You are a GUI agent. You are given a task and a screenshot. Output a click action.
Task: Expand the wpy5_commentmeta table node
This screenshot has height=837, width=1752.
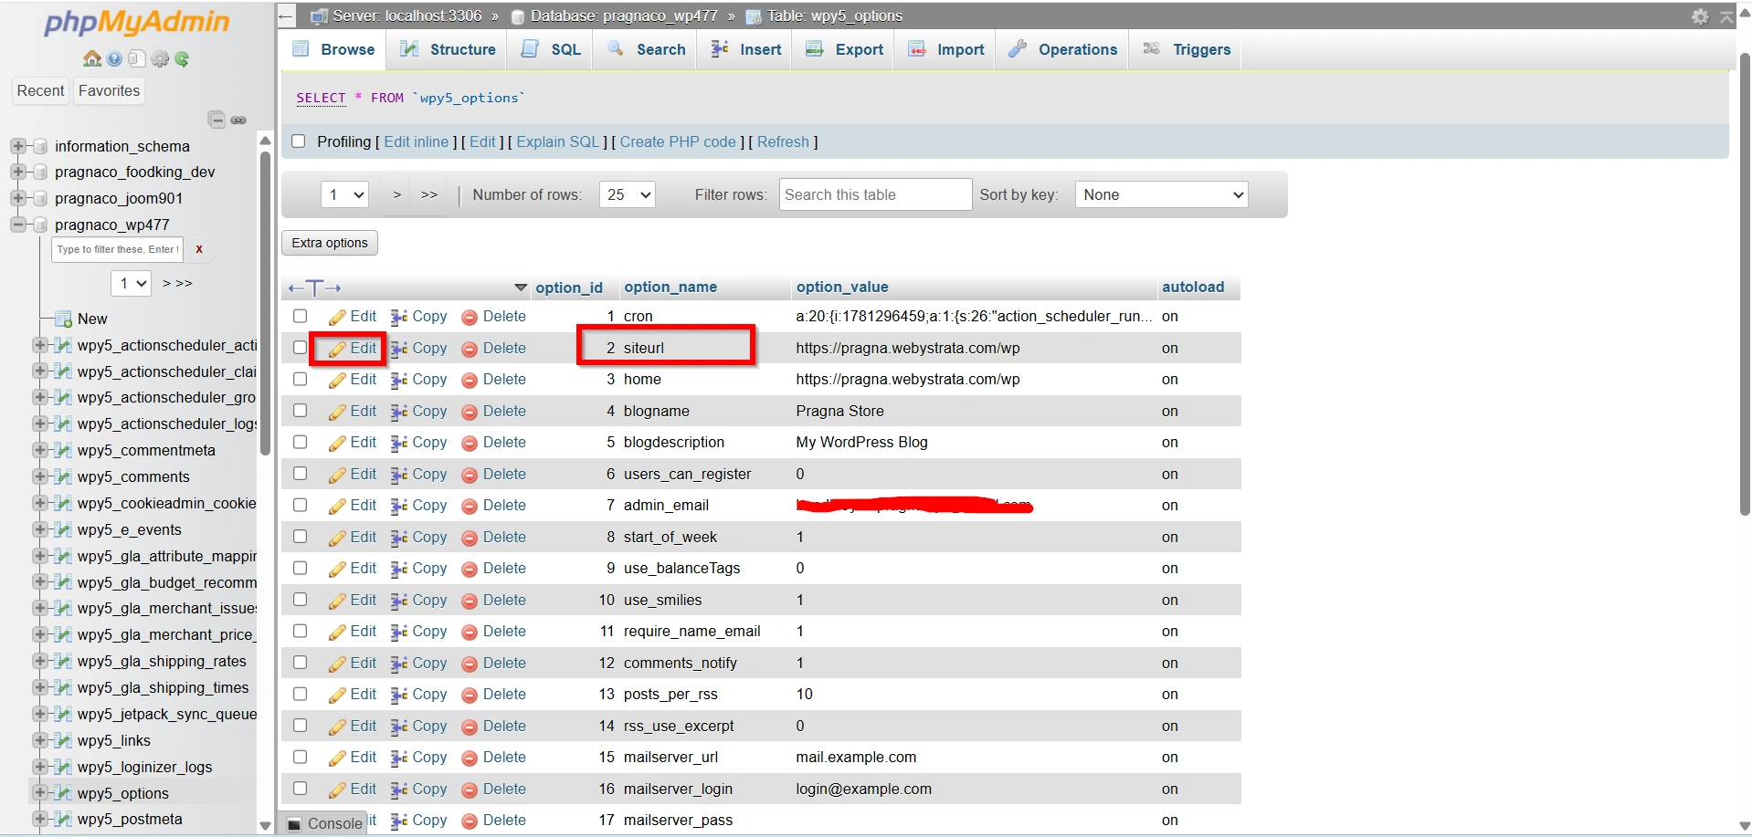click(39, 450)
